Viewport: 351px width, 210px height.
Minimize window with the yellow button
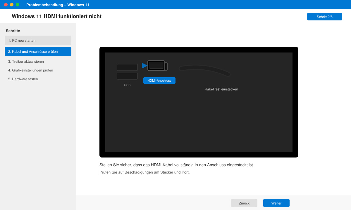(12, 5)
